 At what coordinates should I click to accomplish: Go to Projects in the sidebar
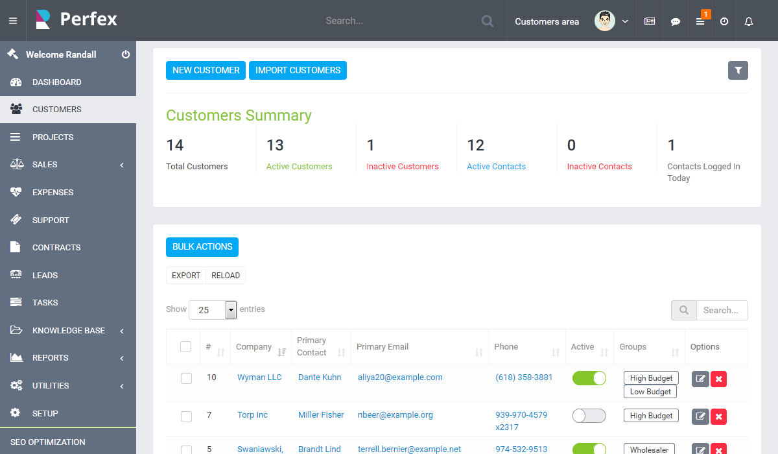pyautogui.click(x=53, y=137)
